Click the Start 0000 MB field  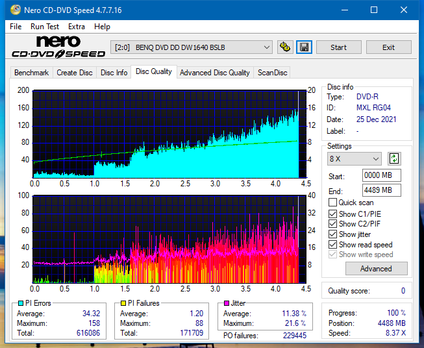(381, 175)
